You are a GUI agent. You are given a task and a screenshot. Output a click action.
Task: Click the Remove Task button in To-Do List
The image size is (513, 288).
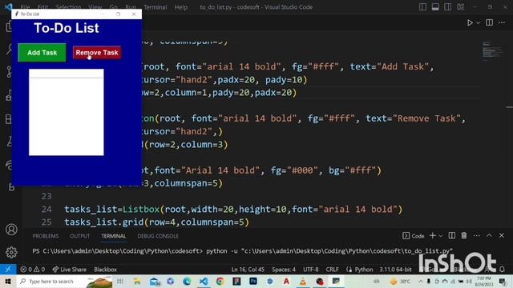tap(97, 53)
